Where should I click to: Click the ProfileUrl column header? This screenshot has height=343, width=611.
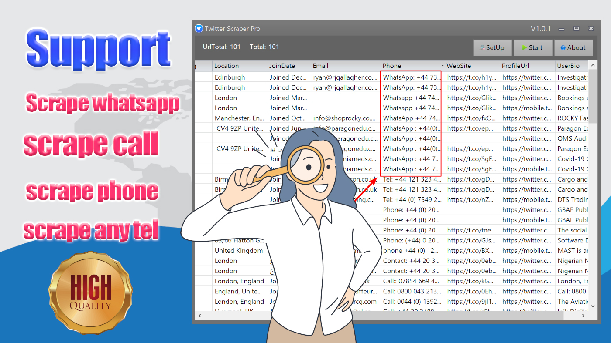[528, 66]
